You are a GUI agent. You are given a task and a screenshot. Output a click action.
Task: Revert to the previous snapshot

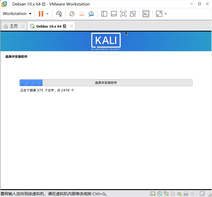(82, 14)
